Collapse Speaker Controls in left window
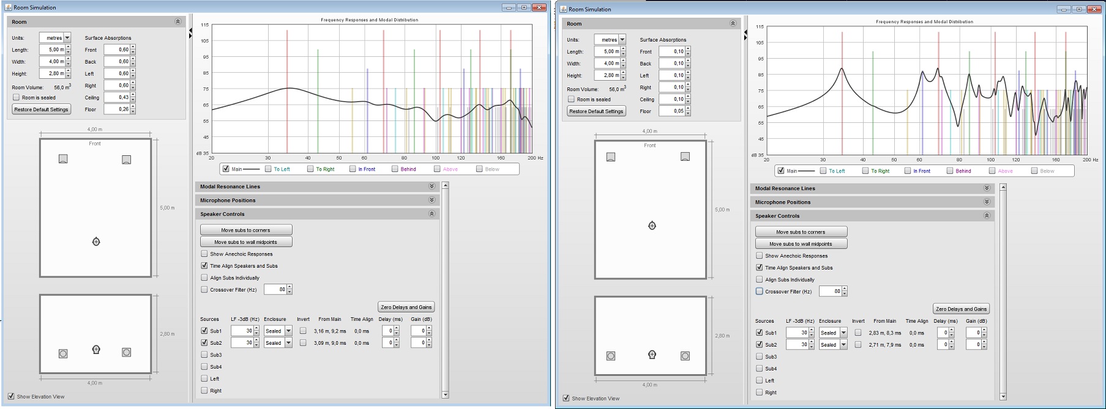This screenshot has width=1106, height=409. tap(432, 214)
